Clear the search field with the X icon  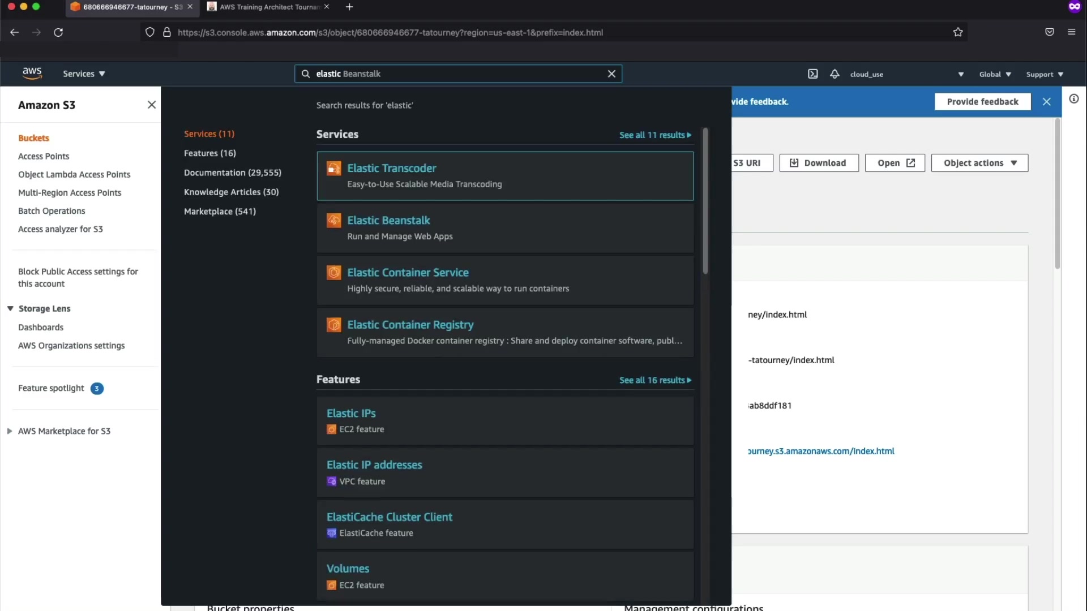coord(611,74)
